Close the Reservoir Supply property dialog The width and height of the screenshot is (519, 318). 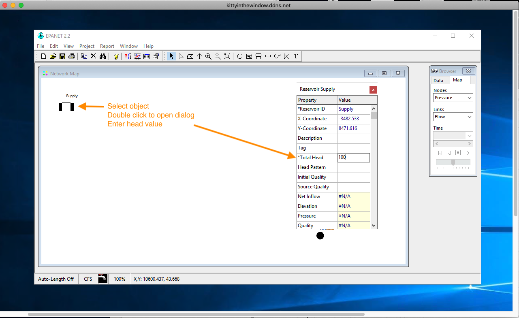pos(373,90)
